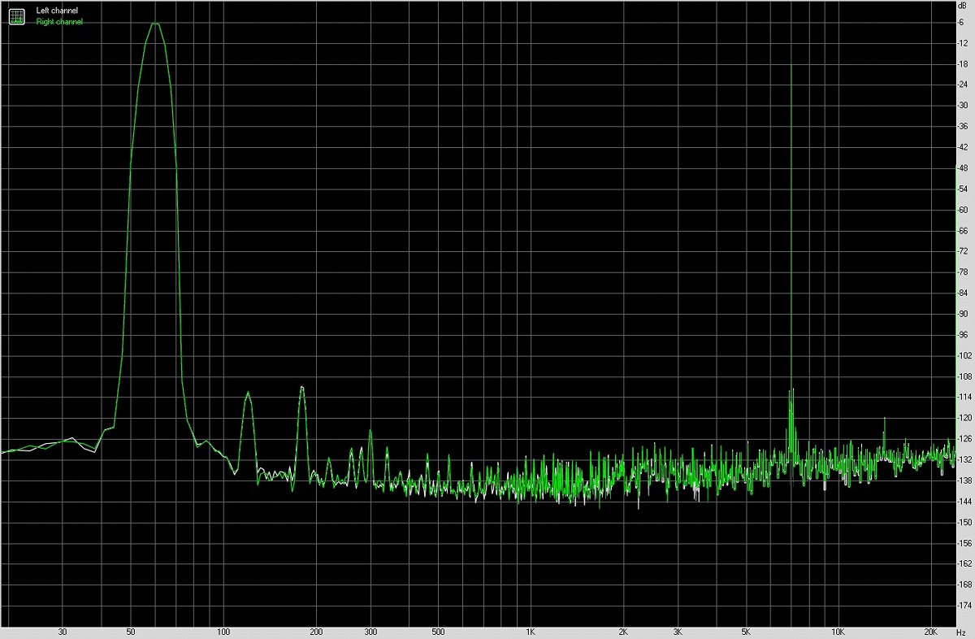The width and height of the screenshot is (975, 639).
Task: Click the -72 dB scale label
Action: [x=962, y=251]
